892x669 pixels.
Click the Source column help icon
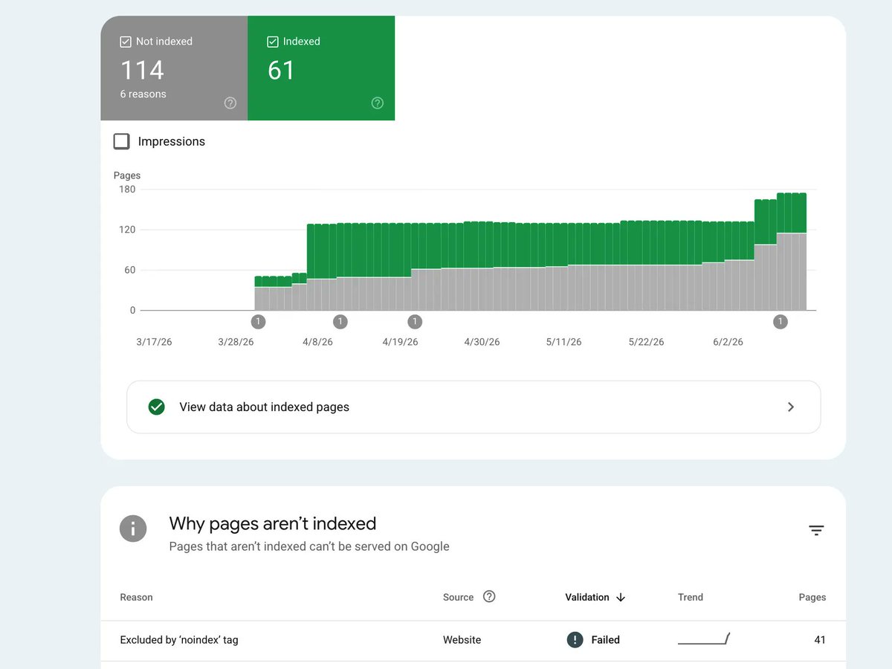pos(489,596)
